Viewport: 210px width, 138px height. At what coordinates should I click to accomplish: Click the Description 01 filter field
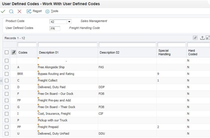tap(68, 45)
